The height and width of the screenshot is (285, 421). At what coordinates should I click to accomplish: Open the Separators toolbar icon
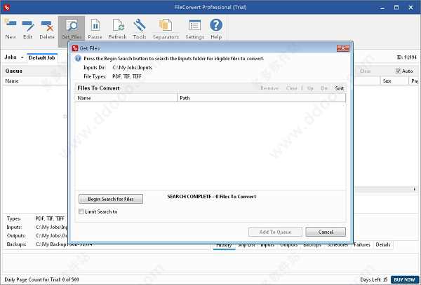(x=166, y=29)
